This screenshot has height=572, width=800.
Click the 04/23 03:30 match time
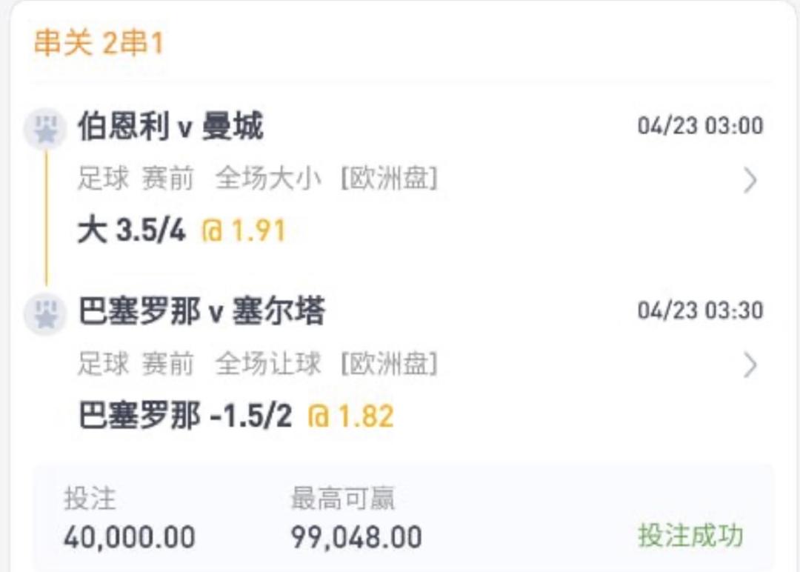[700, 310]
